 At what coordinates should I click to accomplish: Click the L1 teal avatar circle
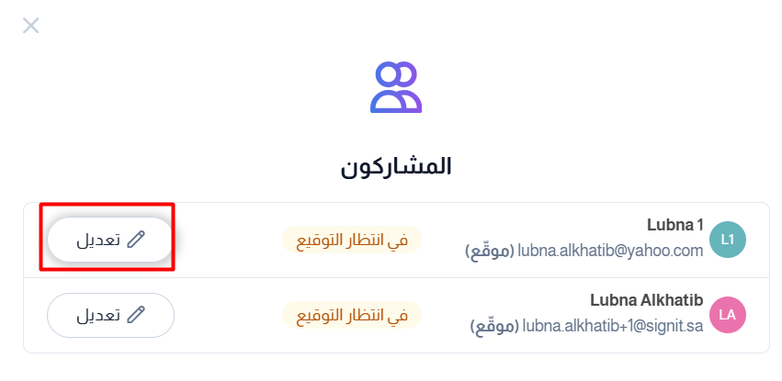point(728,240)
